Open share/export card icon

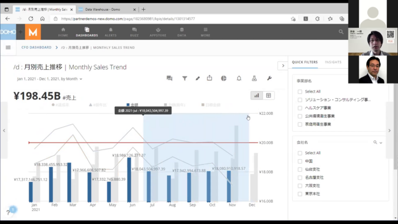tap(209, 78)
